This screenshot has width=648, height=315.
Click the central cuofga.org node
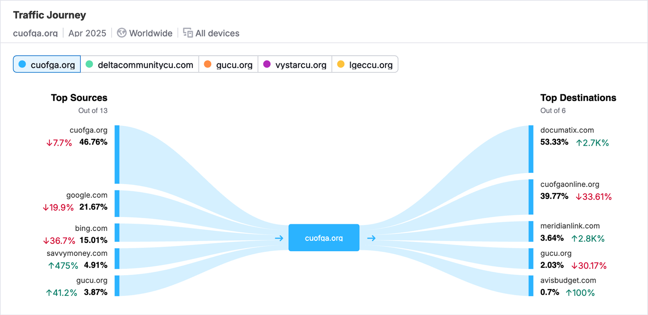[324, 238]
